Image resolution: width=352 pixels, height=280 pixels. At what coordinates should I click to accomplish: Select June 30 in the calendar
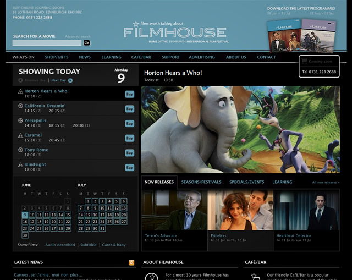click(x=25, y=235)
